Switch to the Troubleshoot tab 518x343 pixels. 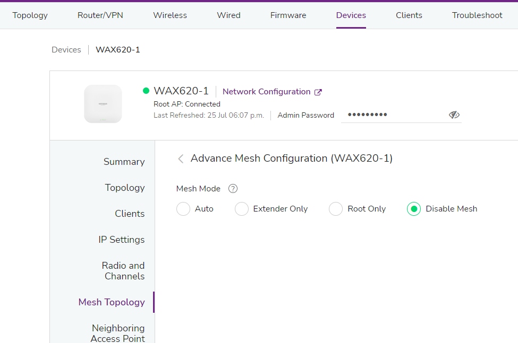(477, 15)
